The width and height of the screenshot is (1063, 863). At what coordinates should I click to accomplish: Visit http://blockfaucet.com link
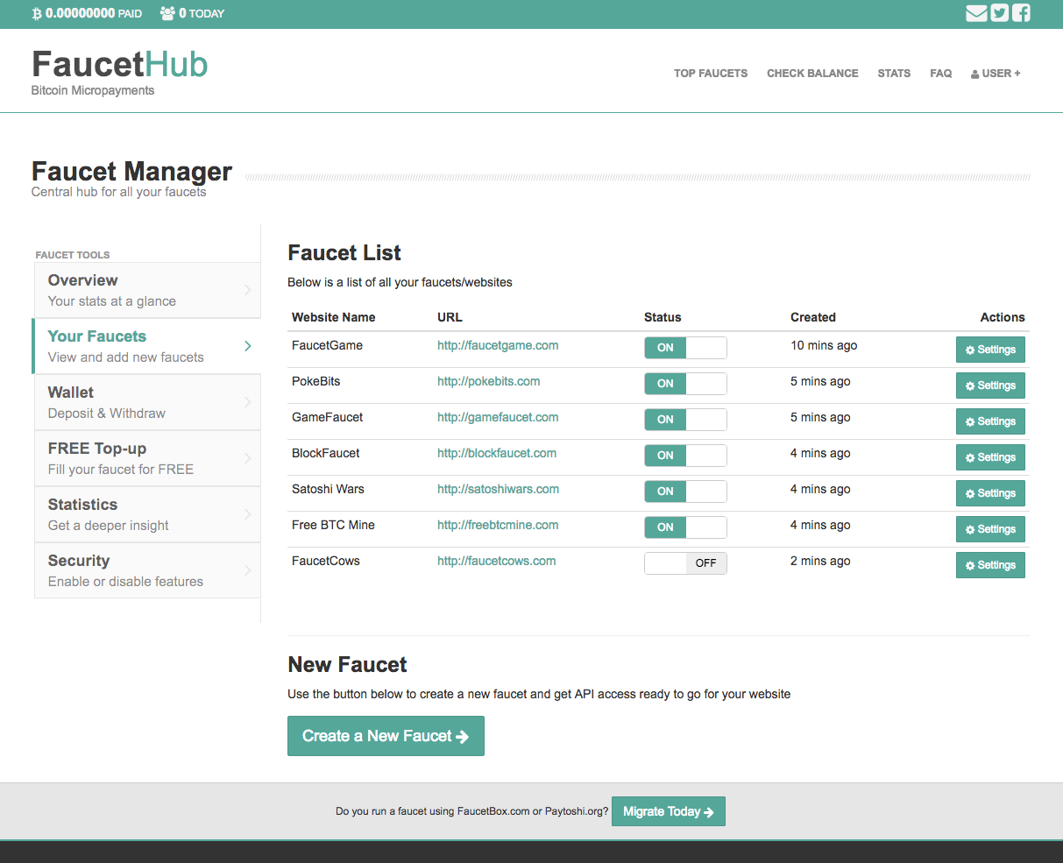(497, 453)
